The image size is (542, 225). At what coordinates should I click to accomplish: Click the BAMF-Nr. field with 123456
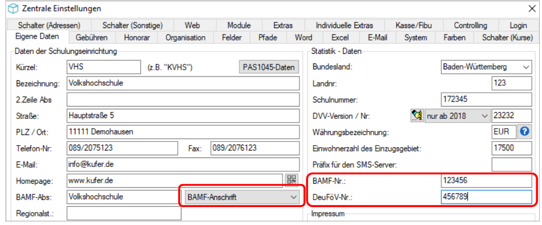486,181
